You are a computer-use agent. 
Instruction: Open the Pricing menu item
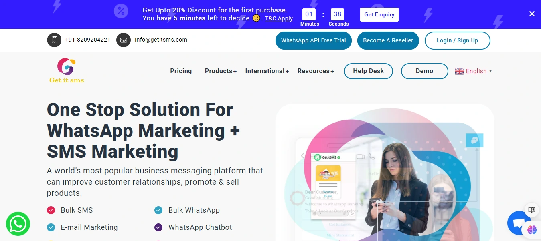[x=181, y=71]
